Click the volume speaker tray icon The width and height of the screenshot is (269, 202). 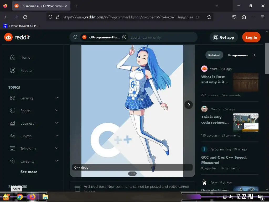click(231, 197)
